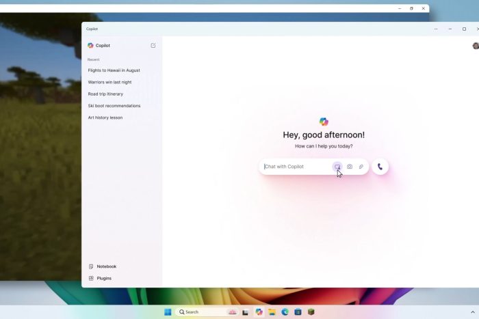
Task: Click the taskbar Search box
Action: tap(208, 312)
